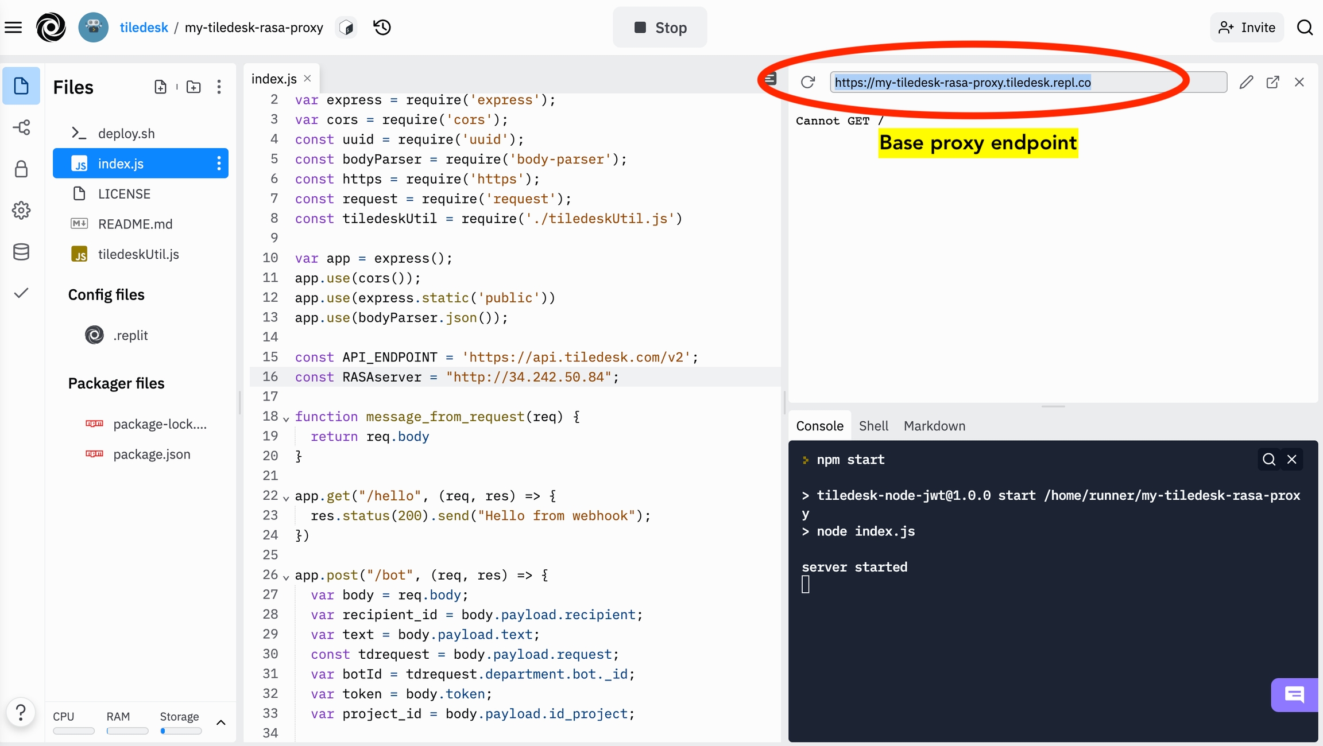This screenshot has width=1323, height=746.
Task: Click the Invite button
Action: pos(1247,28)
